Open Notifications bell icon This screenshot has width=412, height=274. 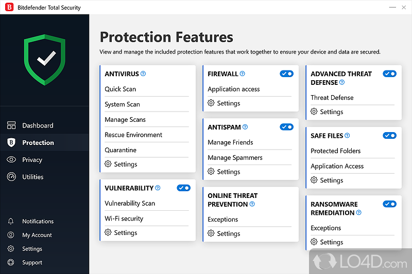pos(11,222)
